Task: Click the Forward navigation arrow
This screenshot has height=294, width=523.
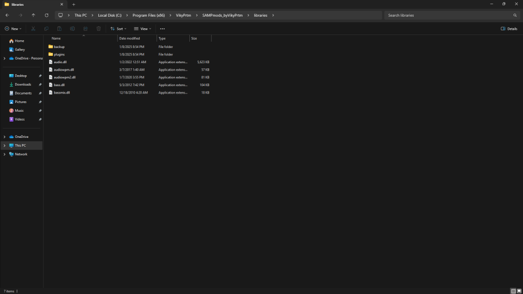Action: point(20,15)
